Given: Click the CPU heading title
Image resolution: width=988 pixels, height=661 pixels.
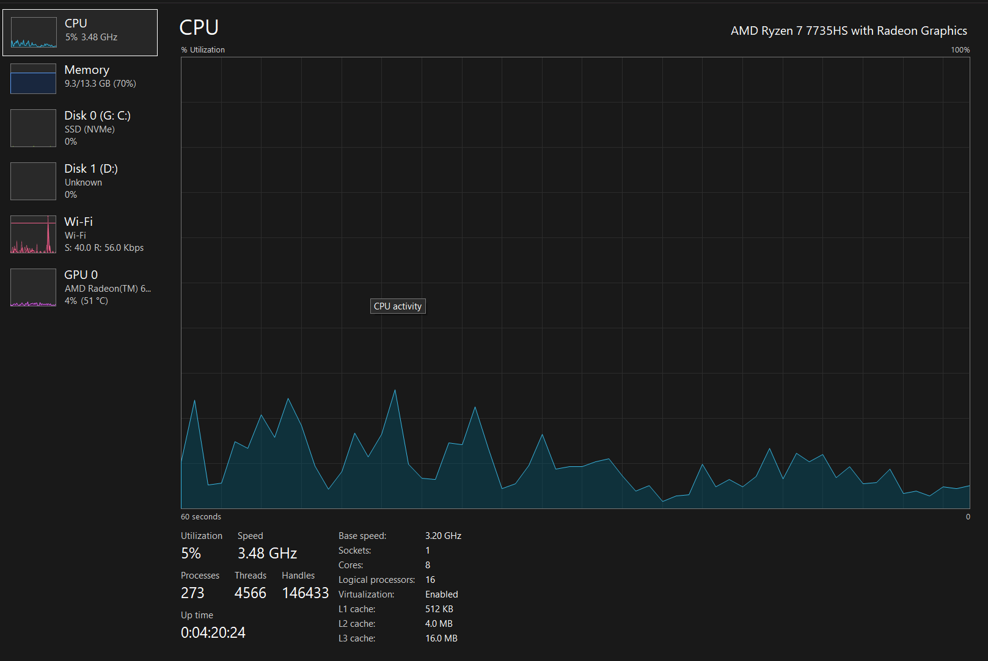Looking at the screenshot, I should [199, 27].
